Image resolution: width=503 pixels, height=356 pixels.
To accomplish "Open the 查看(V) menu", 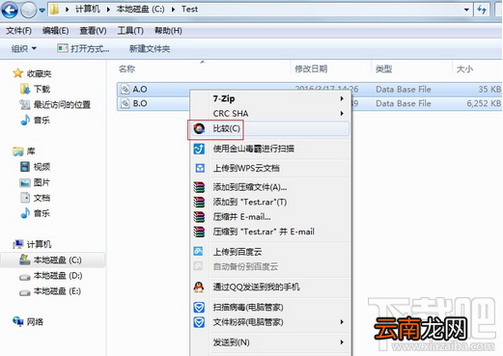I will point(93,31).
